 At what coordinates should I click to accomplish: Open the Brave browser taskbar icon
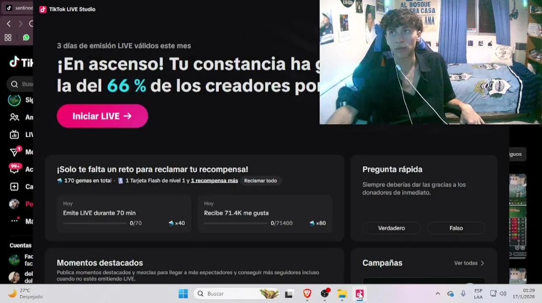[x=307, y=294]
